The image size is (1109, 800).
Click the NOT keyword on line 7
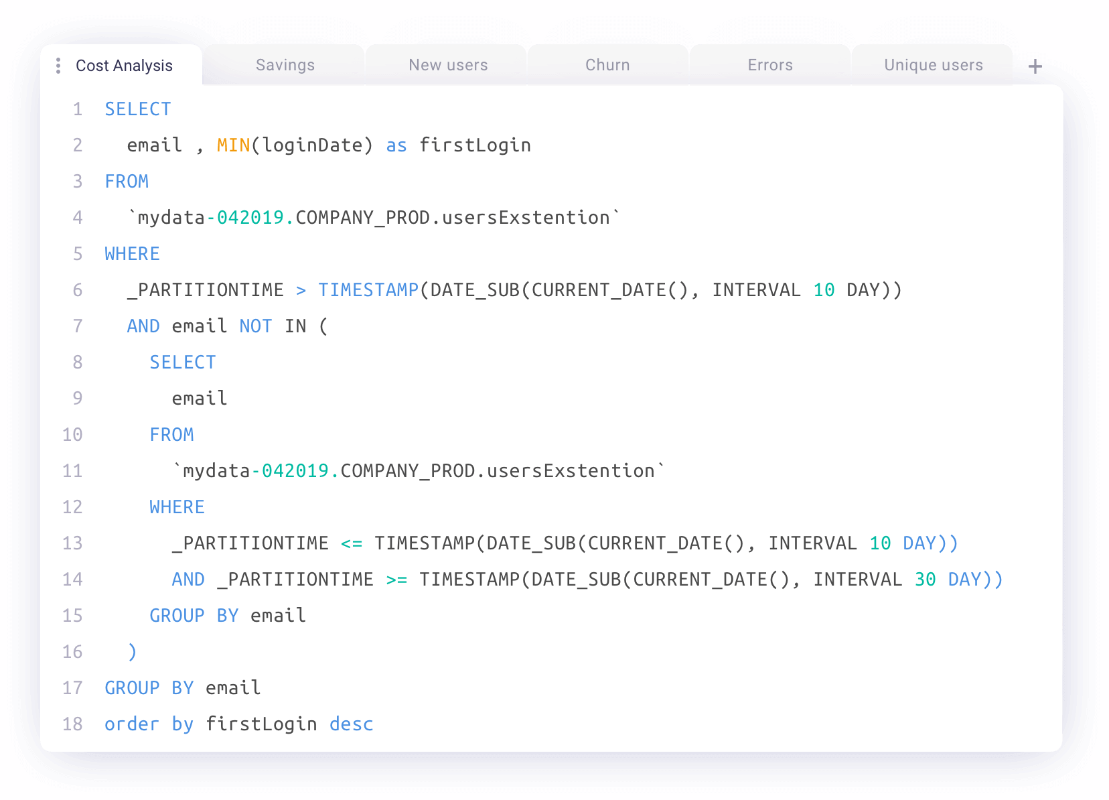[256, 326]
